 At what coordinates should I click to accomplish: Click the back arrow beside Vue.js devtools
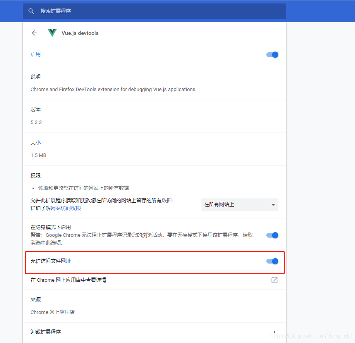click(x=34, y=33)
